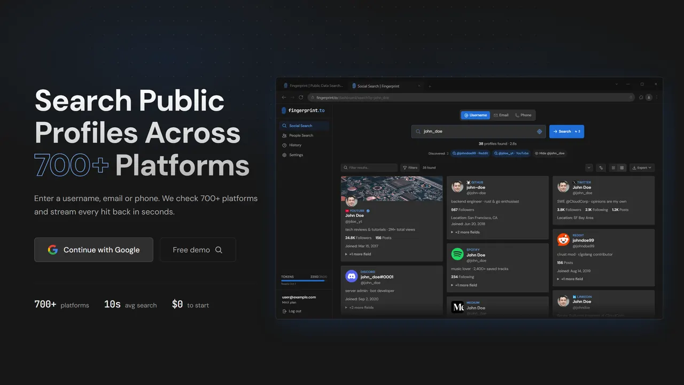Viewport: 684px width, 385px height.
Task: Click the Spotify logo on the Spotify card
Action: 457,254
